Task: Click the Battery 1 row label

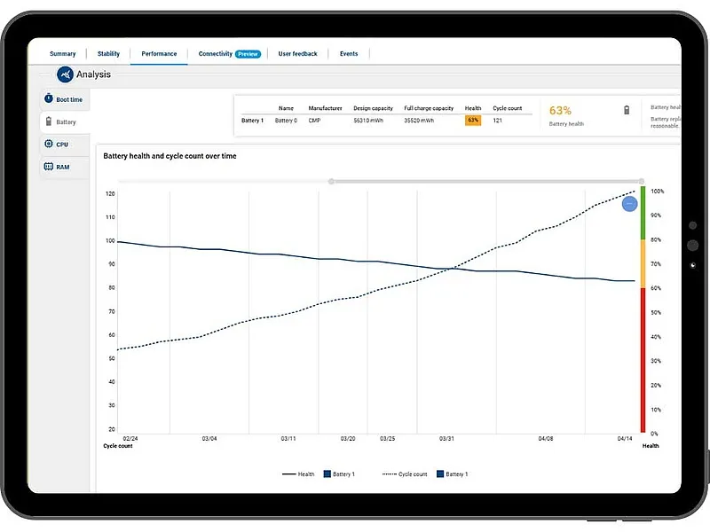Action: (252, 121)
